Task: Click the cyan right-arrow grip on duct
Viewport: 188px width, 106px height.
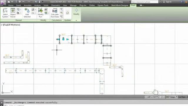Action: click(x=68, y=39)
